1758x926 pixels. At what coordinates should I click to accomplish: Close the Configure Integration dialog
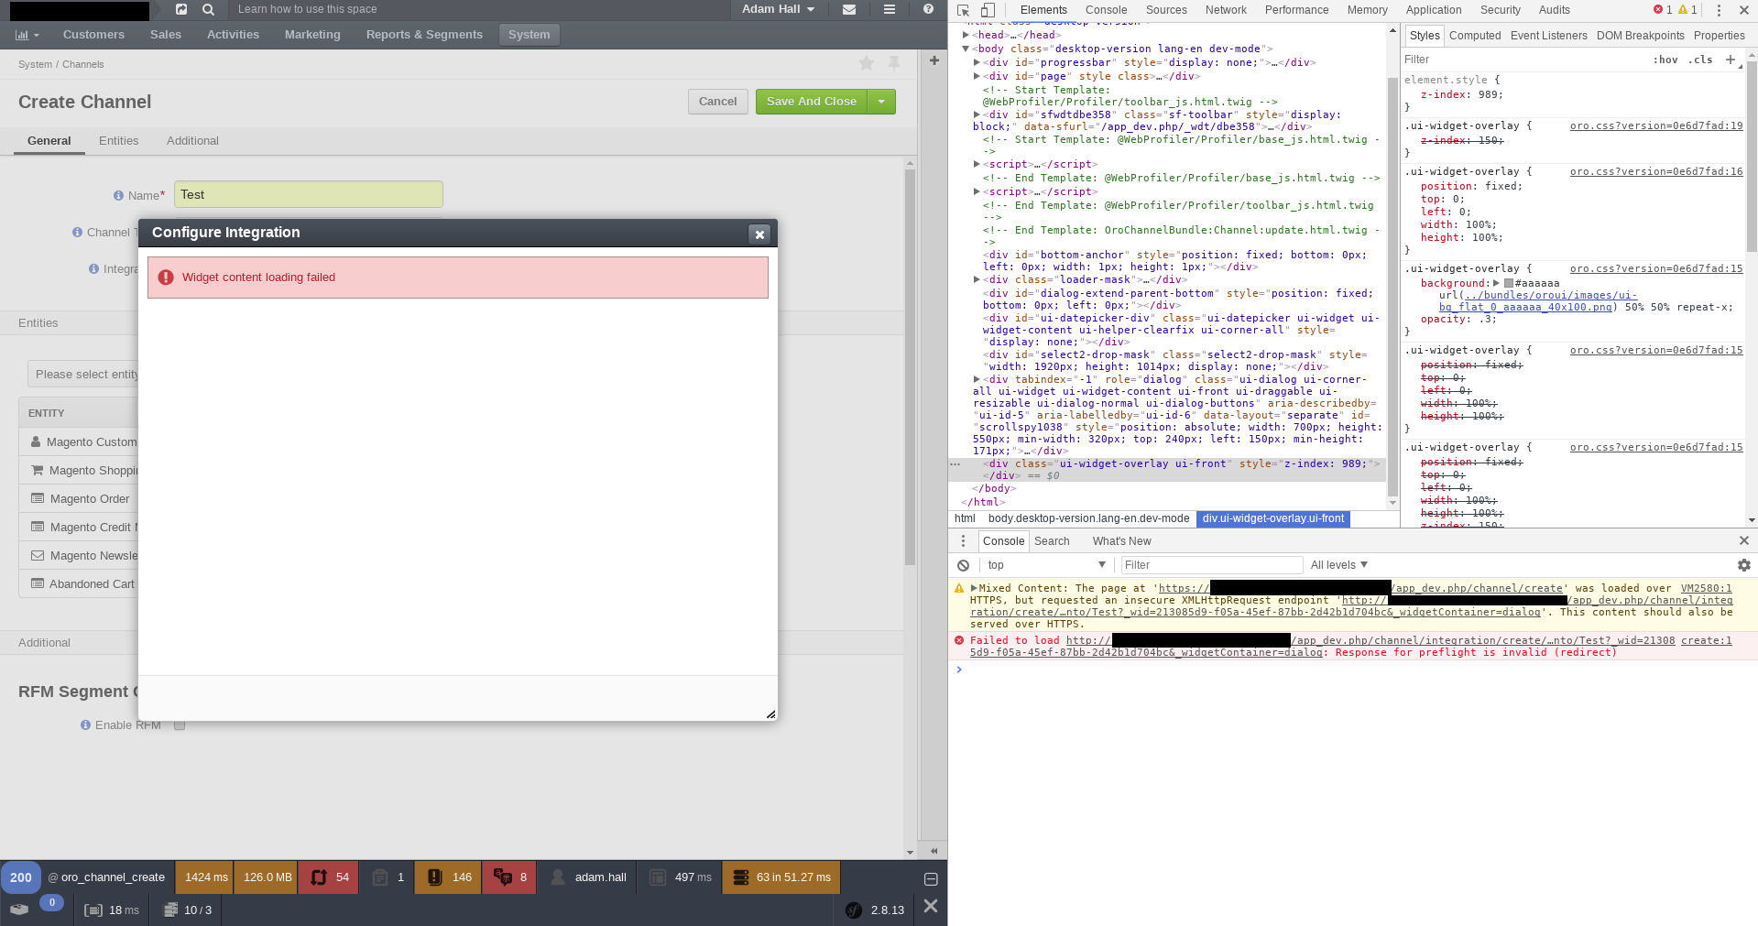tap(759, 234)
